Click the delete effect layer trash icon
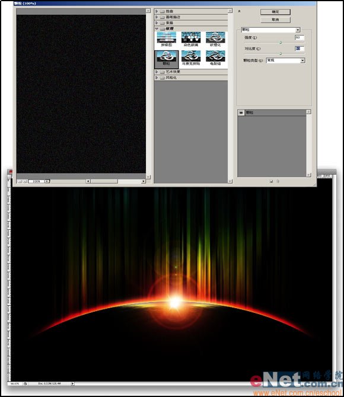Screen dimensions: 344x397 [278, 181]
